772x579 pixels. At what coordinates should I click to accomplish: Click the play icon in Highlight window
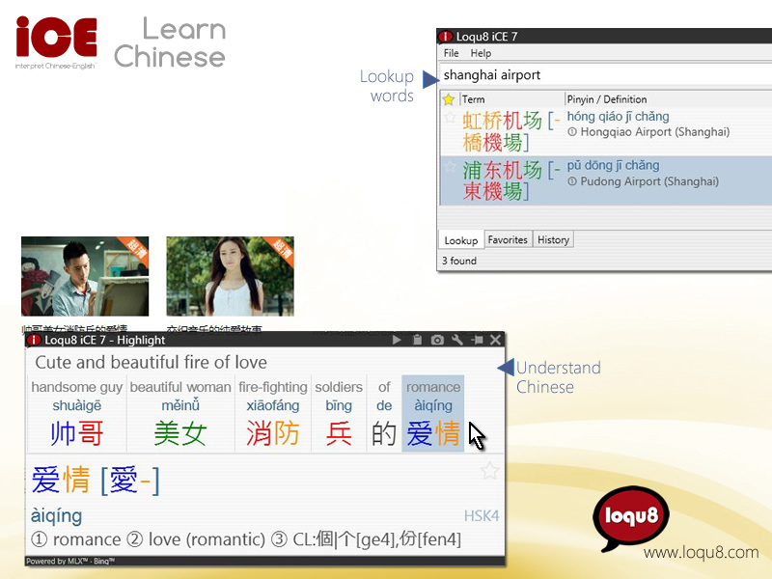click(x=397, y=340)
